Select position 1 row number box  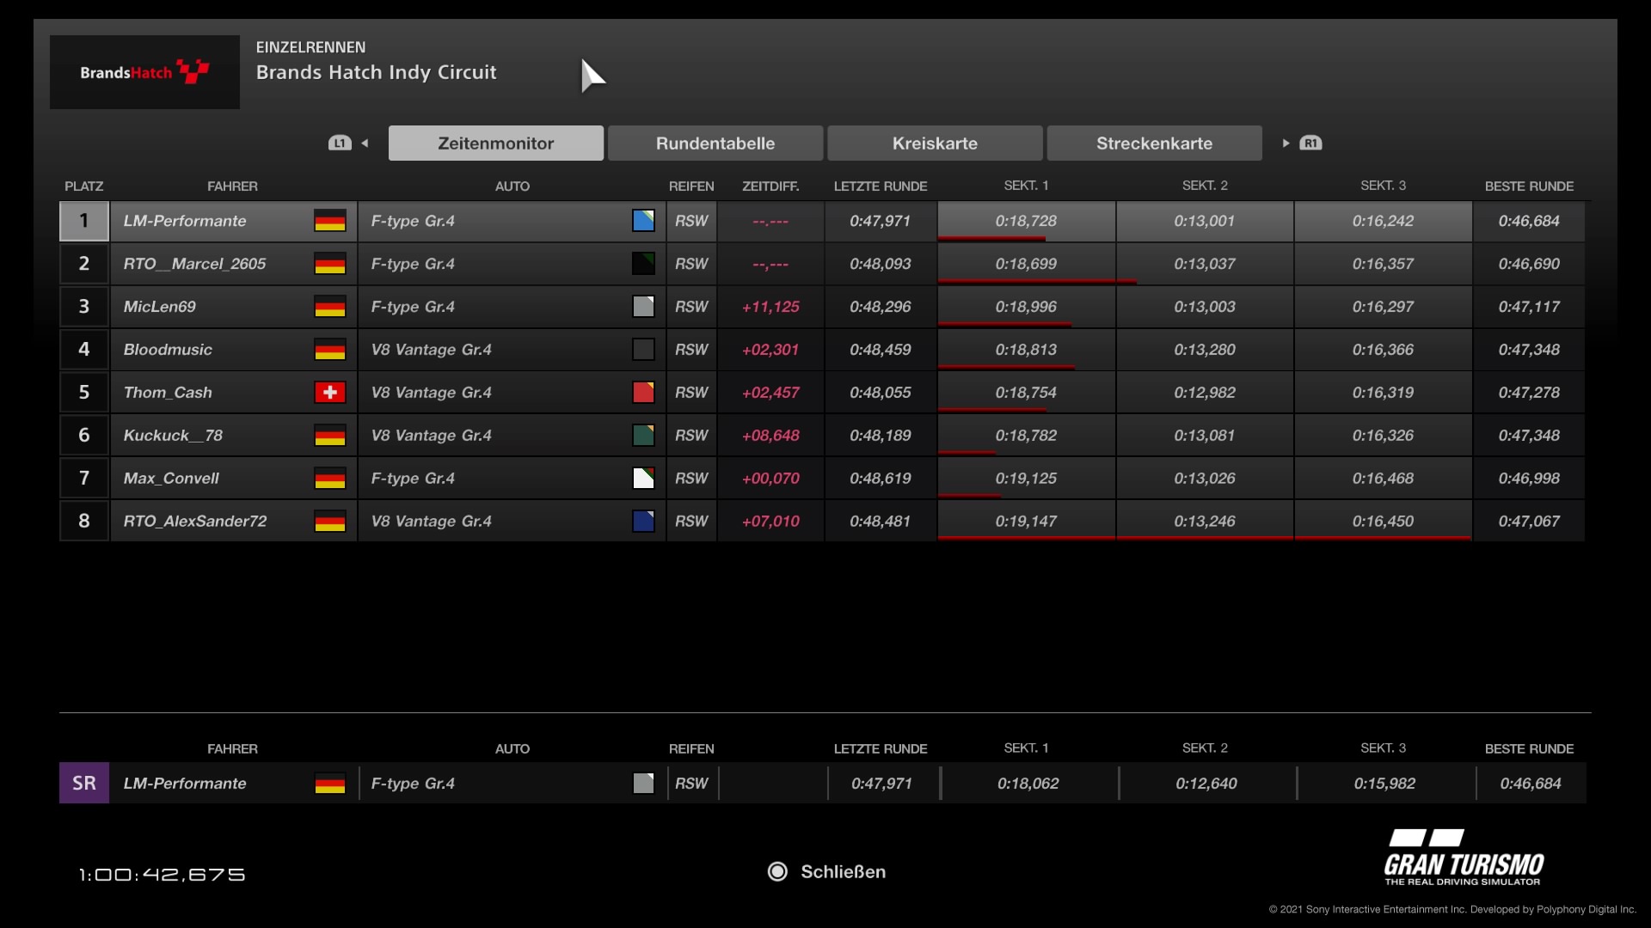(84, 221)
